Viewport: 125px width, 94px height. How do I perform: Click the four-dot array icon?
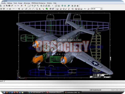pyautogui.click(x=7, y=9)
